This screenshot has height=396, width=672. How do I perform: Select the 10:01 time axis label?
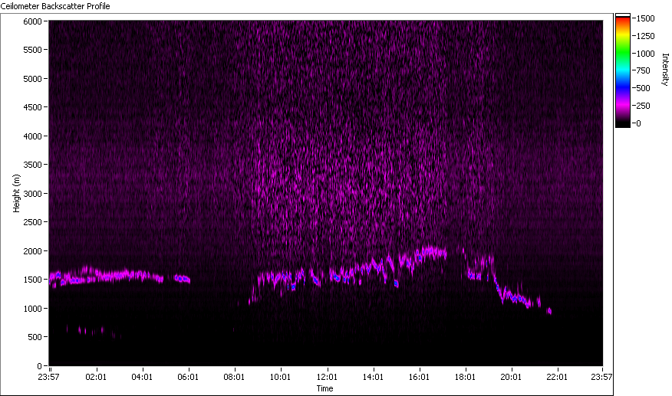point(280,377)
